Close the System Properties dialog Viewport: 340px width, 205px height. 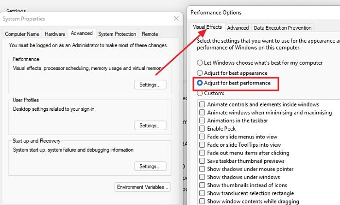[x=176, y=18]
